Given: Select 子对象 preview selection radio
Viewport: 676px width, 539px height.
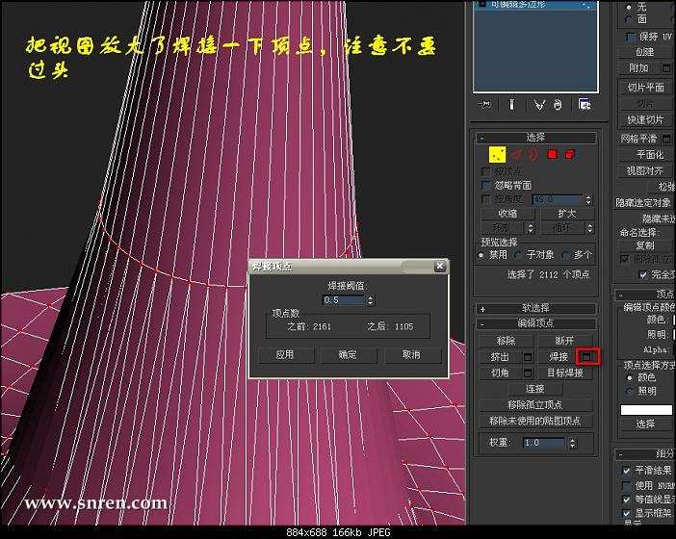Looking at the screenshot, I should [x=518, y=255].
